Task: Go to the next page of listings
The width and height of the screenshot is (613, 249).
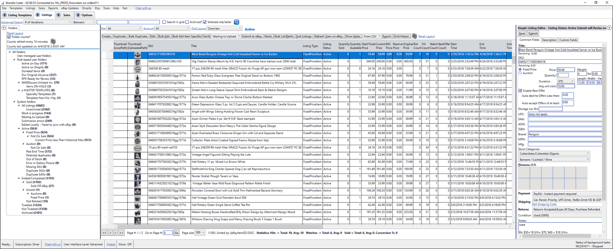Action: (x=115, y=233)
